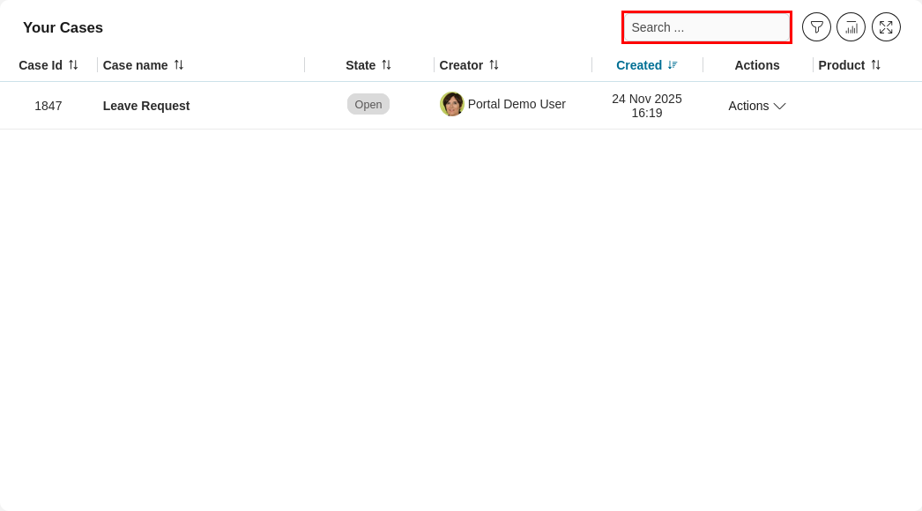Click the sort icon beside State
This screenshot has height=511, width=922.
click(x=387, y=64)
